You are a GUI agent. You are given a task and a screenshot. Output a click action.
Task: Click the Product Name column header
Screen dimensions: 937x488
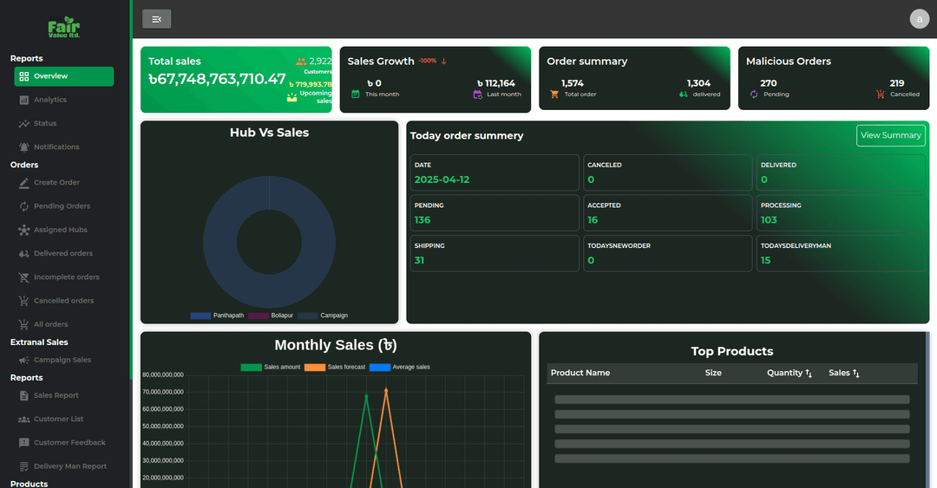(580, 373)
